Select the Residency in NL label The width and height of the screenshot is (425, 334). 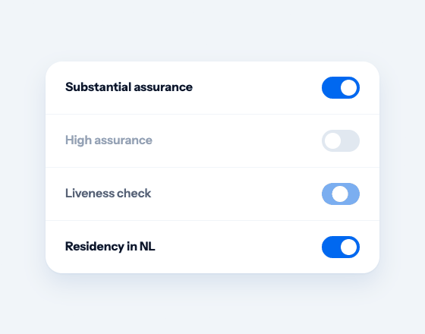pyautogui.click(x=110, y=247)
